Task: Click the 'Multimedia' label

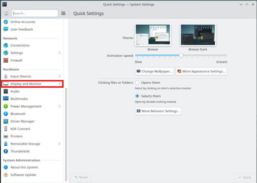Action: pyautogui.click(x=19, y=99)
